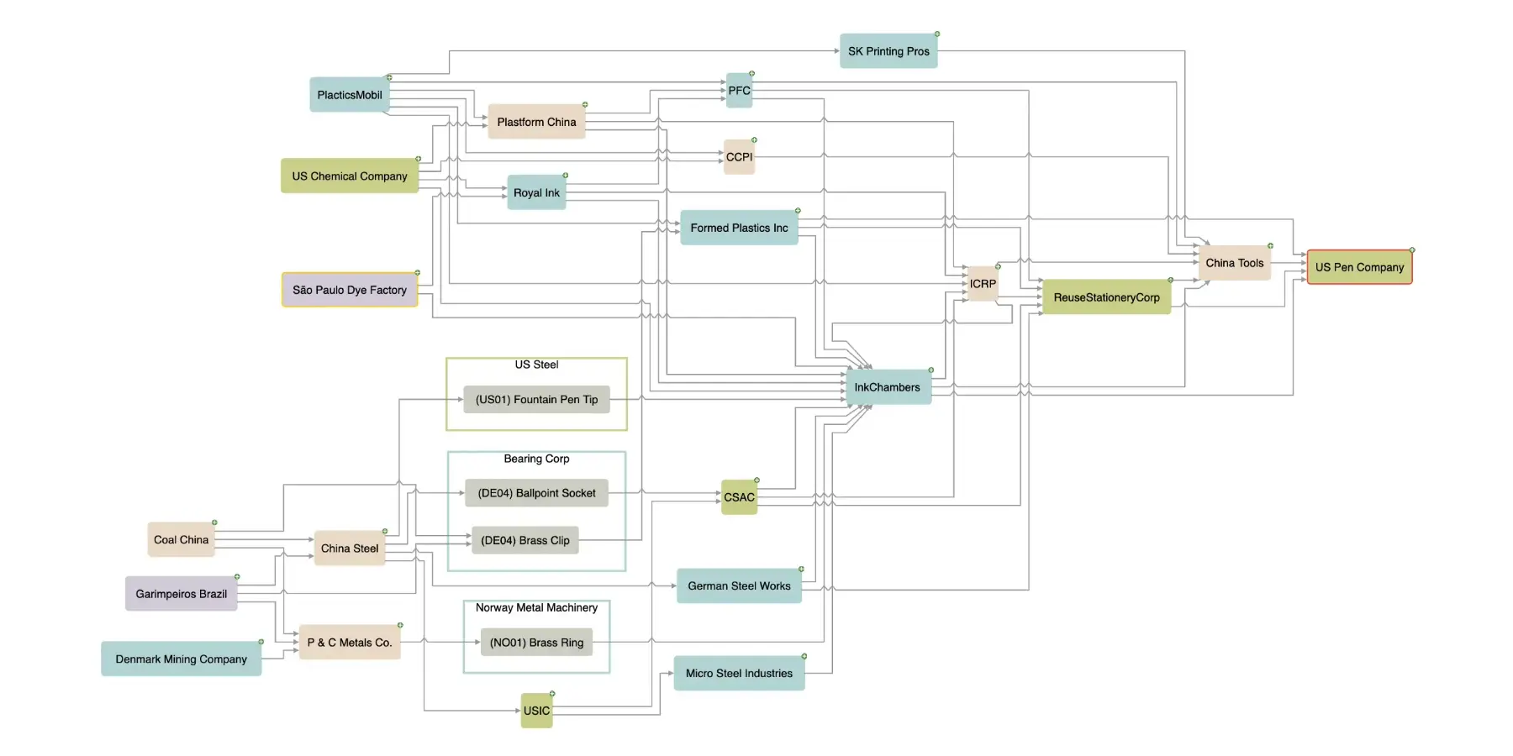Select the Coal China node
The image size is (1513, 756).
181,539
